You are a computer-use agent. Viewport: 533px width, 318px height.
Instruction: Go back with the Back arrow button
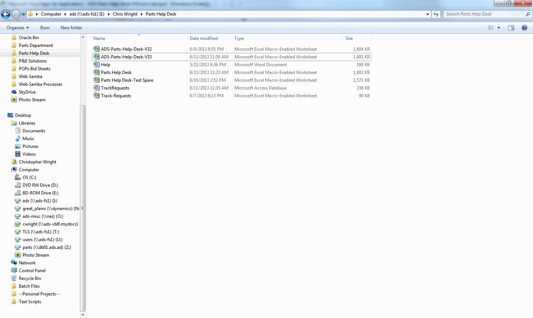[6, 14]
